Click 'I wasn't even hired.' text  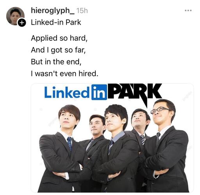coord(64,74)
